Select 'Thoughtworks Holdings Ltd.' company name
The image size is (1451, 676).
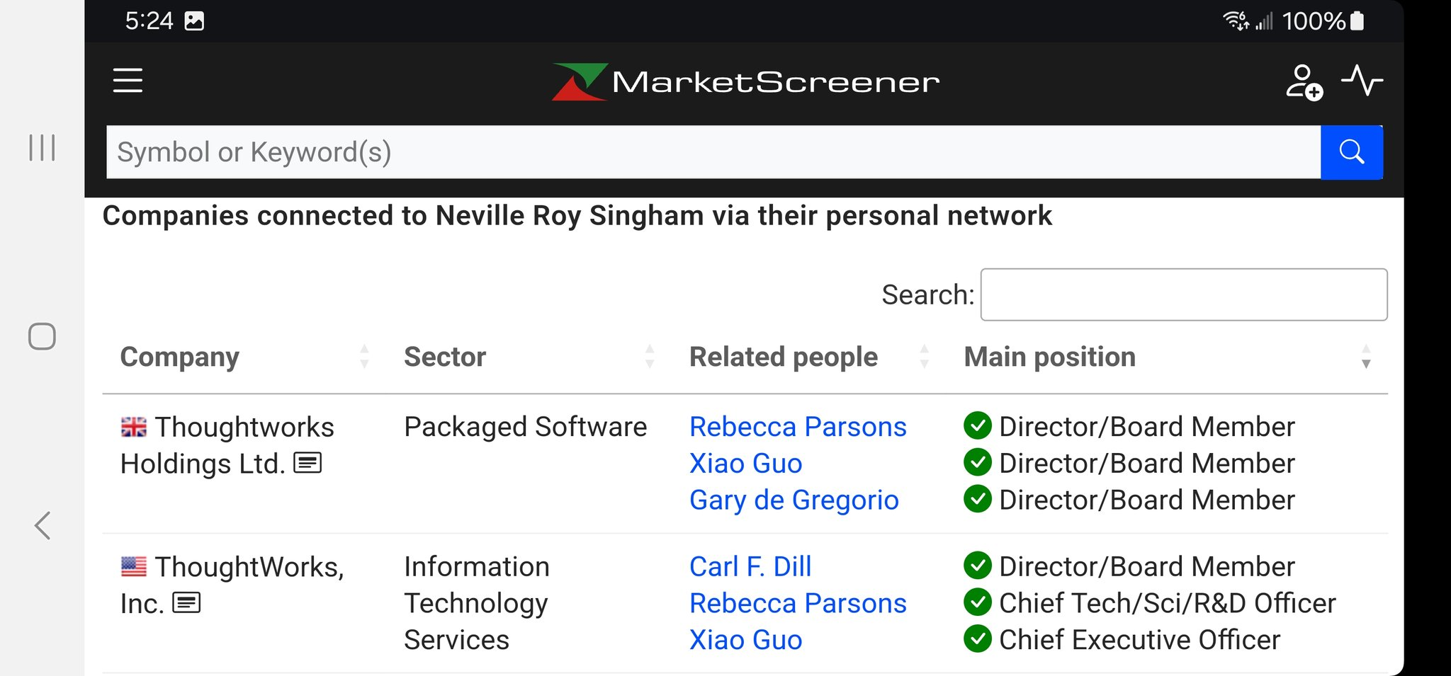227,445
